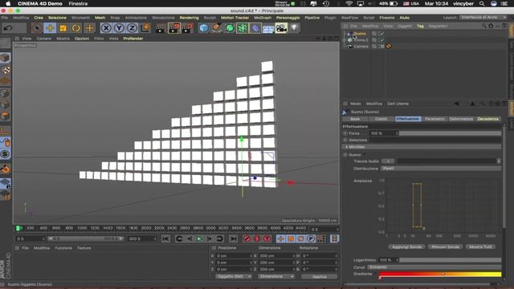Viewport: 514px width, 289px height.
Task: Add a Light object from toolbar
Action: click(x=295, y=28)
